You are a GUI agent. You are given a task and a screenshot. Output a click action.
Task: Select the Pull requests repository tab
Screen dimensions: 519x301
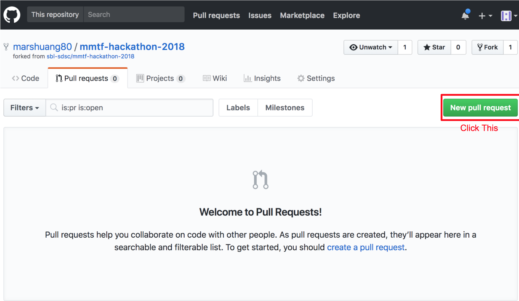(88, 78)
